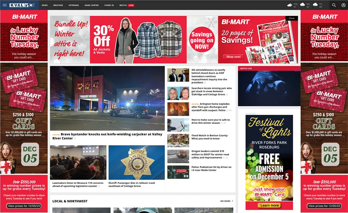Select Watch in the navigation bar

pyautogui.click(x=123, y=5)
